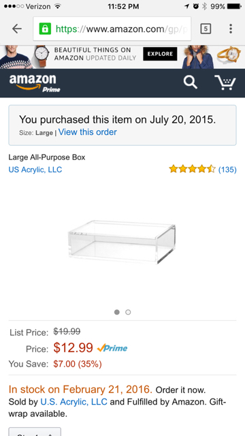
Task: Go to Amazon Prime home logo
Action: click(35, 83)
